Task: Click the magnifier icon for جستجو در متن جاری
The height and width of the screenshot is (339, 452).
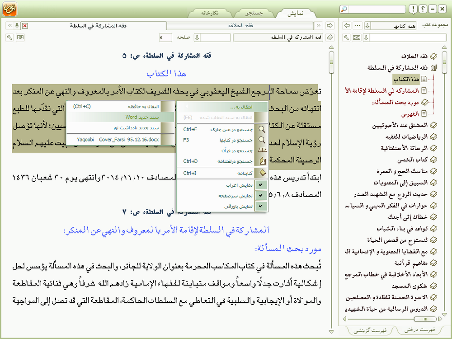Action: click(262, 129)
